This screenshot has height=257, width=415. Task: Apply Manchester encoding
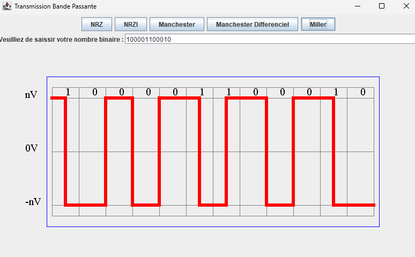pyautogui.click(x=177, y=24)
